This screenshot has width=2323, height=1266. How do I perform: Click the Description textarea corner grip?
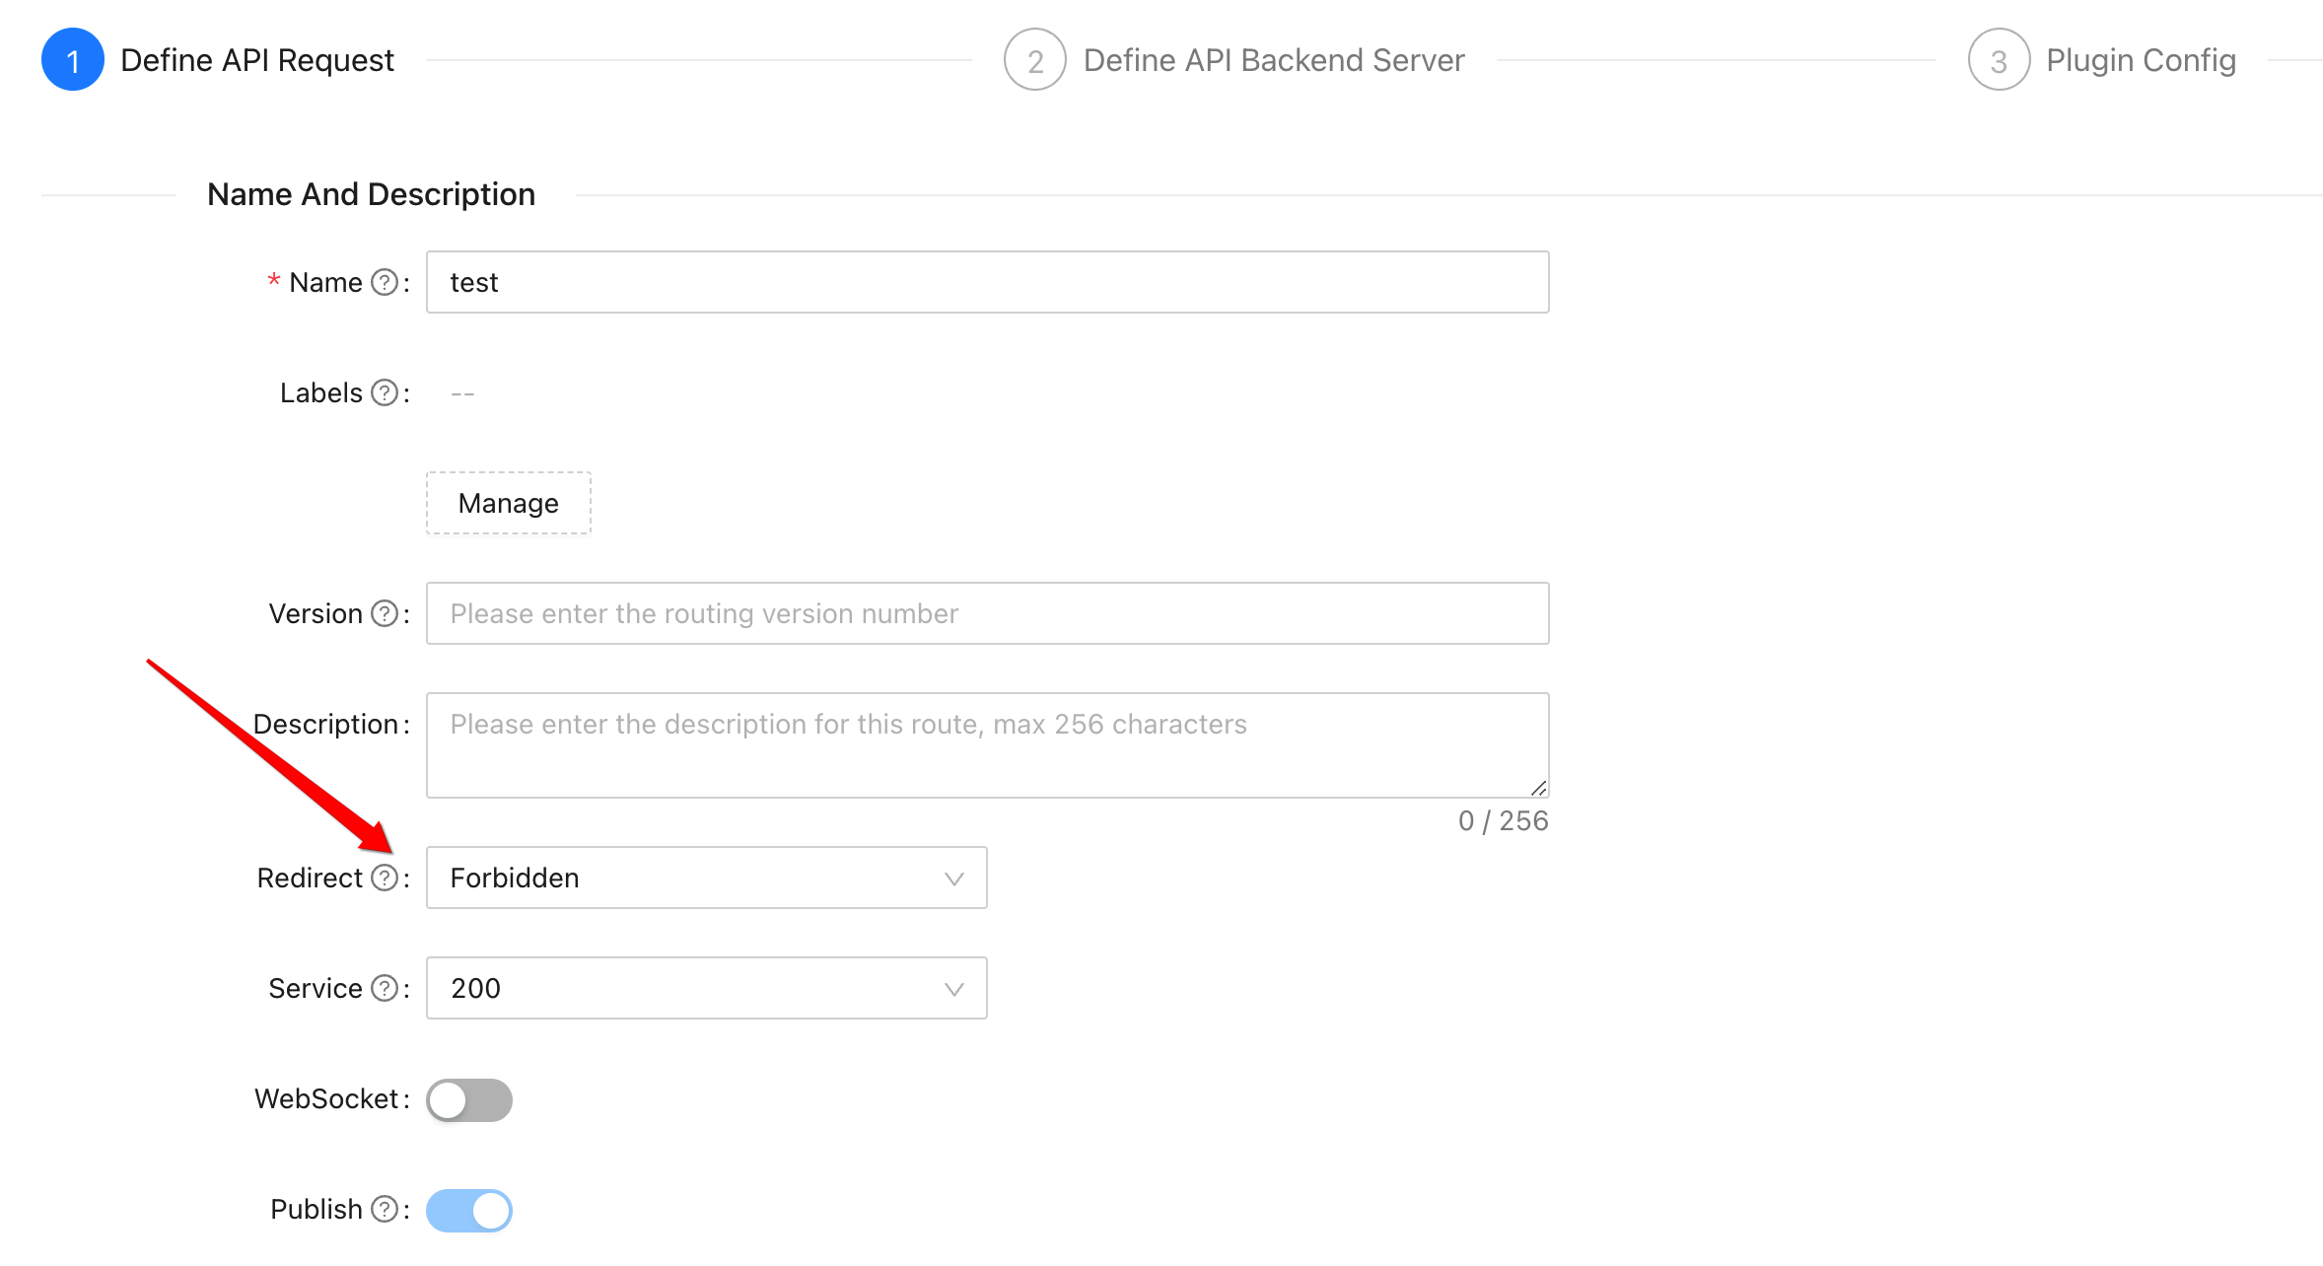click(1539, 788)
